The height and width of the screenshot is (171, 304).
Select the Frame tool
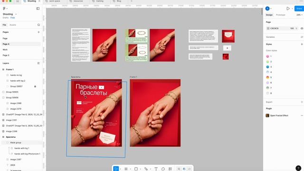tap(126, 169)
